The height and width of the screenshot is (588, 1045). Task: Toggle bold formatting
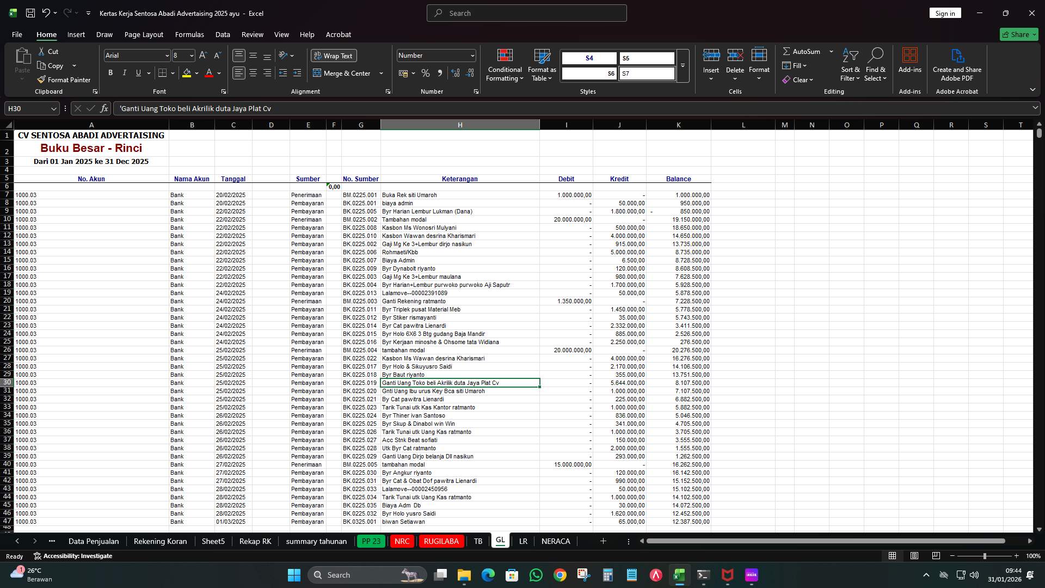coord(110,72)
